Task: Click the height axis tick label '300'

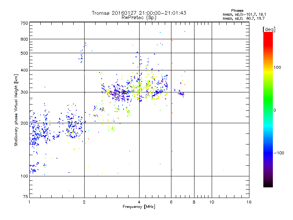Action: pyautogui.click(x=25, y=92)
